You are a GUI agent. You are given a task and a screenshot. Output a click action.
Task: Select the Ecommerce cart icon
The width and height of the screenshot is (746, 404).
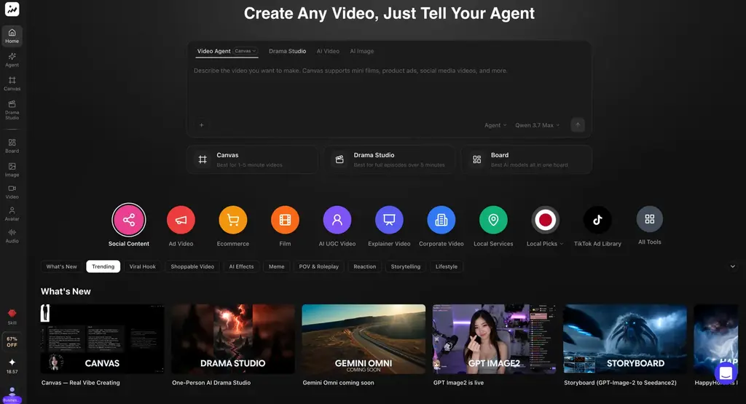click(x=232, y=220)
